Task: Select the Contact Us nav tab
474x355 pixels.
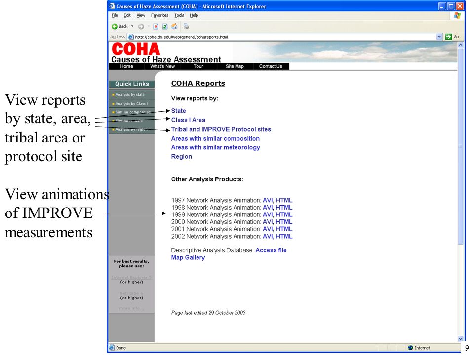Action: click(x=271, y=66)
